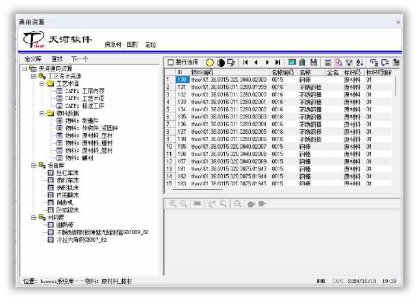Click the 查找 button
Viewport: 419px width, 301px height.
tap(57, 59)
